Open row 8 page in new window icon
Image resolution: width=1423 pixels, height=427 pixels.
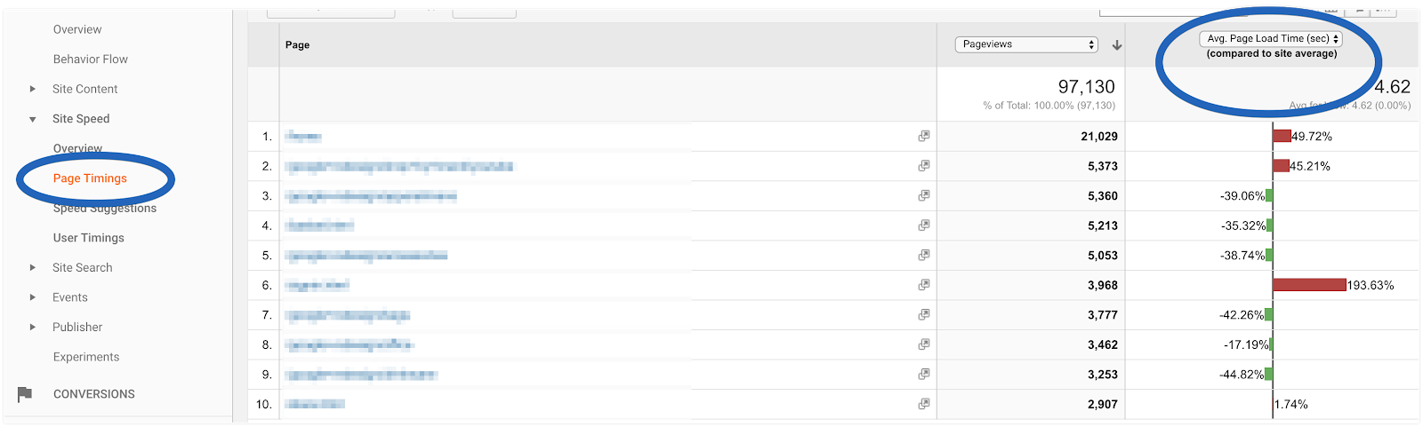[924, 344]
